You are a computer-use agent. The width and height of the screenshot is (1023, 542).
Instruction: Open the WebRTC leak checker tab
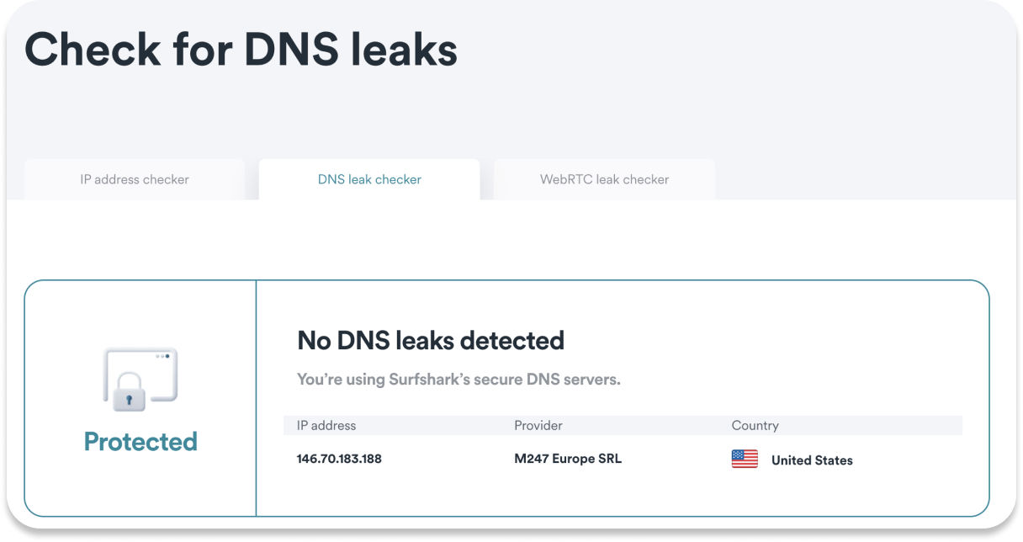[x=604, y=179]
